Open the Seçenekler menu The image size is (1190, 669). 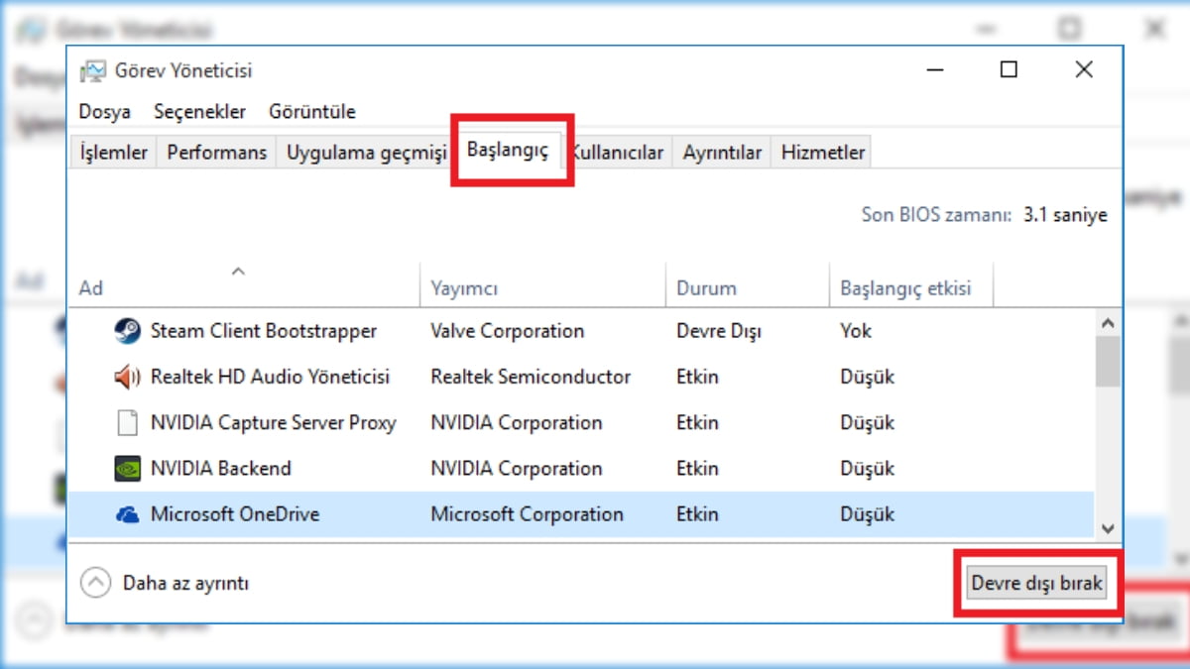click(x=199, y=112)
